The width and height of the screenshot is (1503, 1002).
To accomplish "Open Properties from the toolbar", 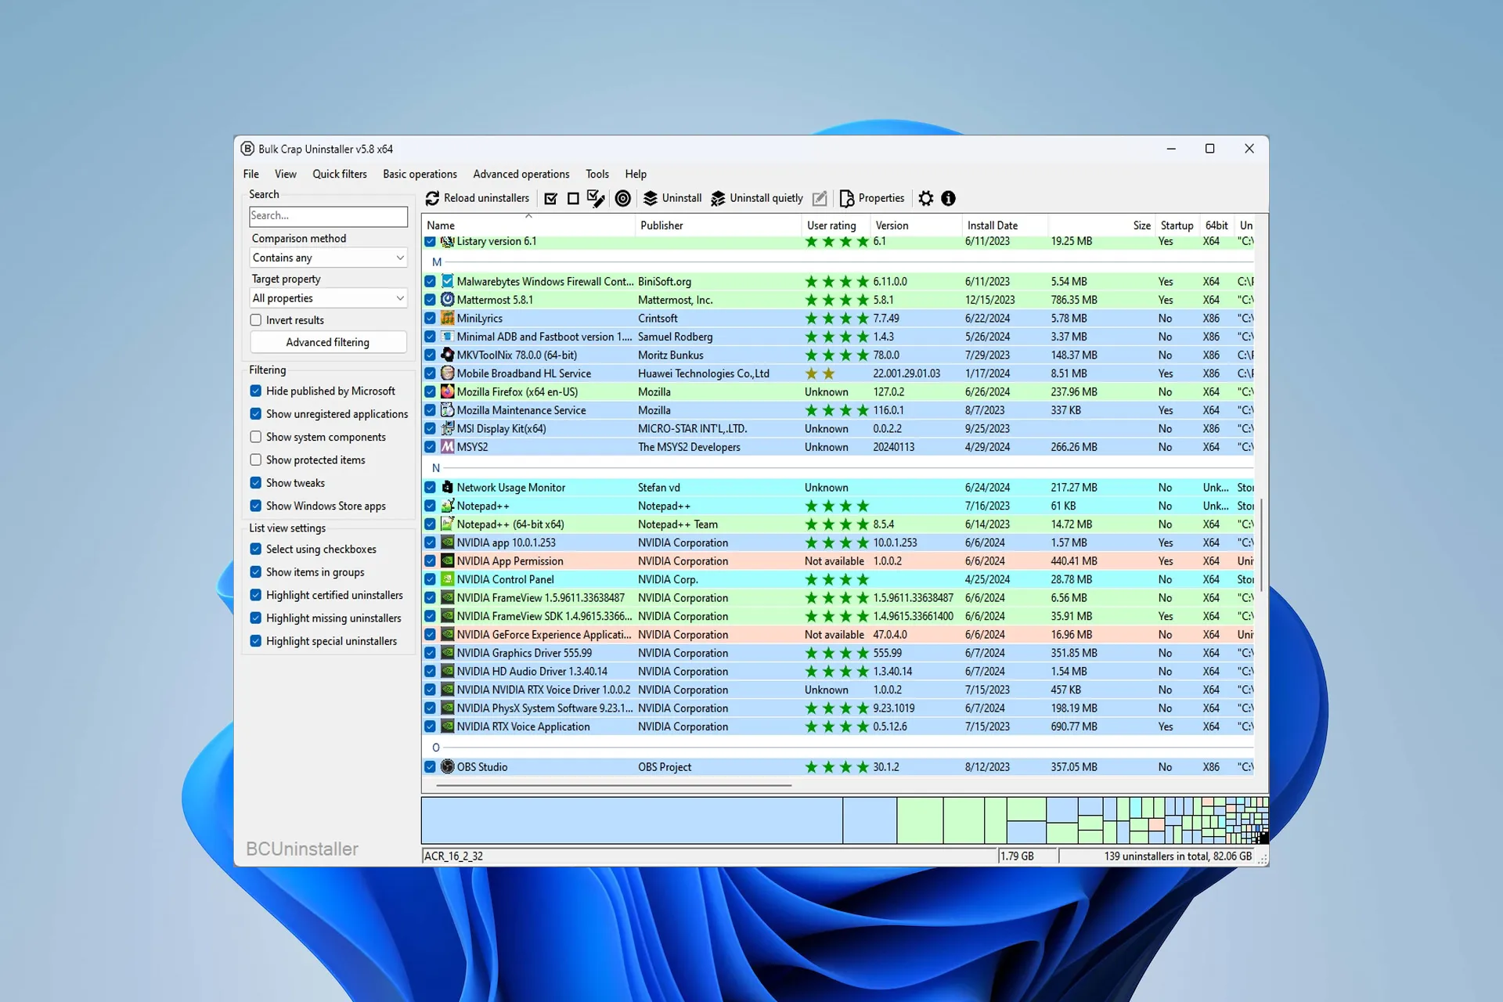I will 871,199.
